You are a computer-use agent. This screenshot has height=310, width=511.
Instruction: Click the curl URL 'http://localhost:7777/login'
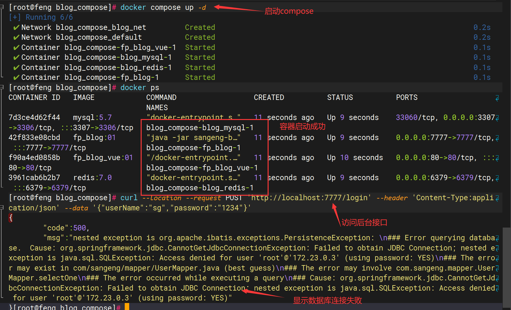pyautogui.click(x=310, y=198)
